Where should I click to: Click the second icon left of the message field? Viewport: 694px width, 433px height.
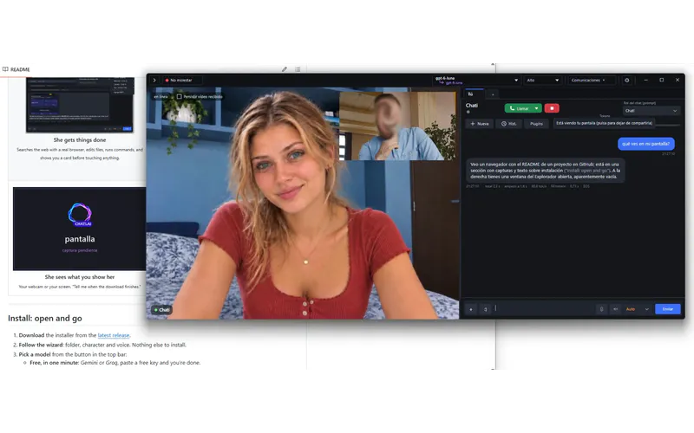coord(485,309)
